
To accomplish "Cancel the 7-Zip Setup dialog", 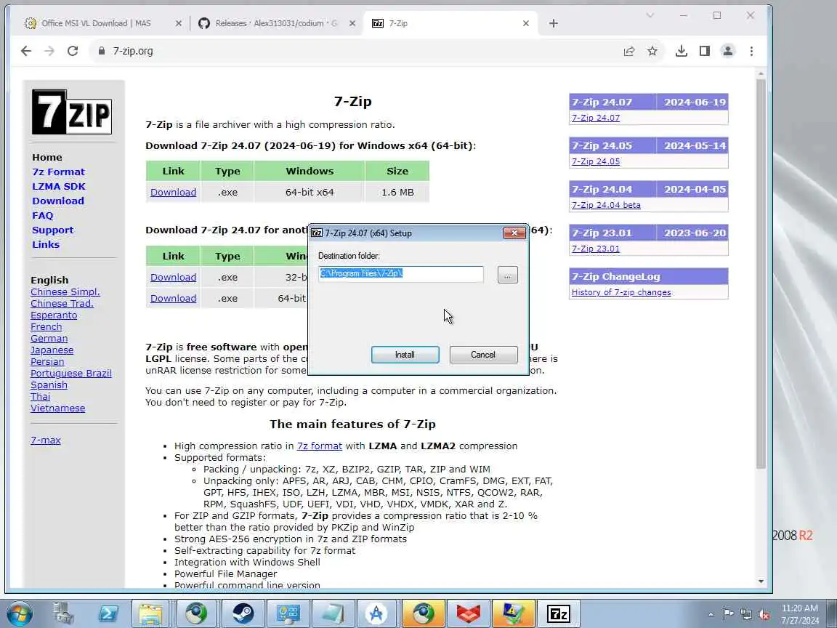I will coord(483,355).
